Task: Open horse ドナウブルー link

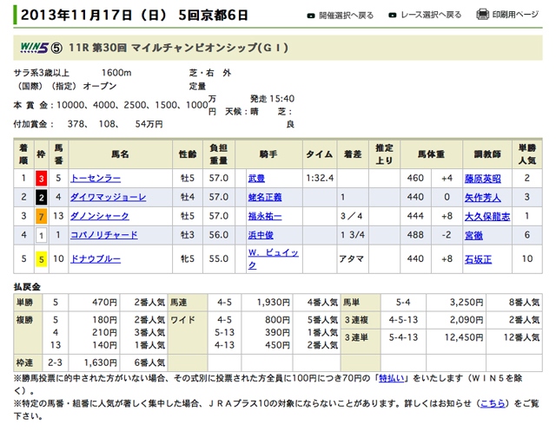Action: coord(96,259)
